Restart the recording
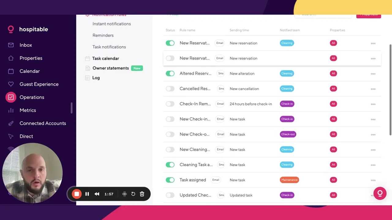The image size is (392, 220). (133, 194)
